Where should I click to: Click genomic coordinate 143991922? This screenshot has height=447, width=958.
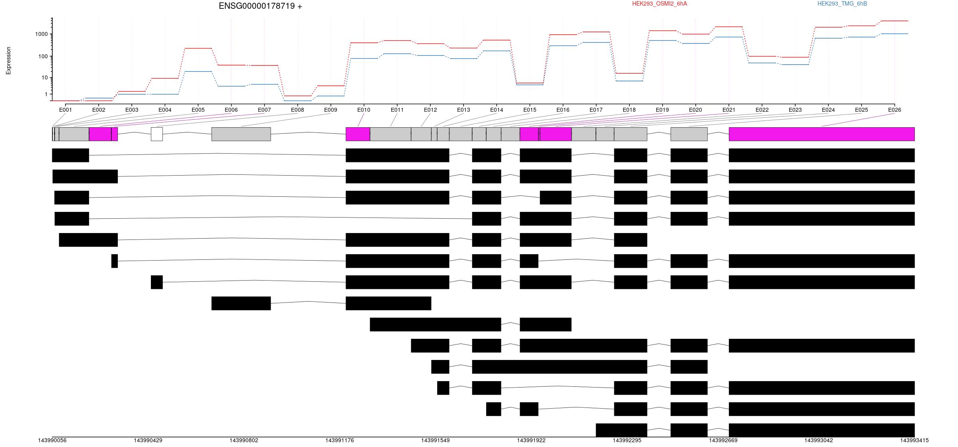coord(531,440)
